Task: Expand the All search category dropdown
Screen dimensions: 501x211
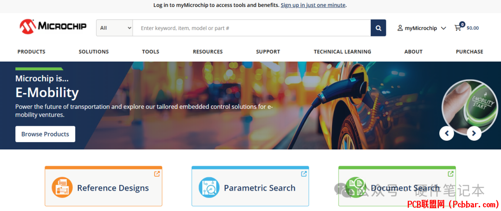Action: [x=115, y=28]
